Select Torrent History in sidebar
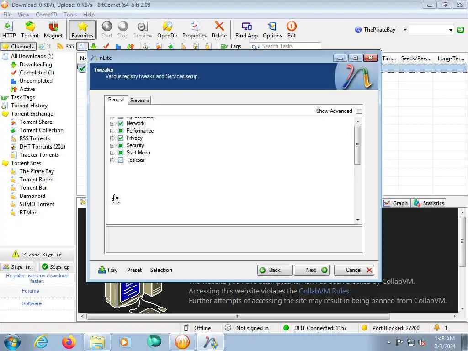The image size is (468, 351). coord(29,106)
